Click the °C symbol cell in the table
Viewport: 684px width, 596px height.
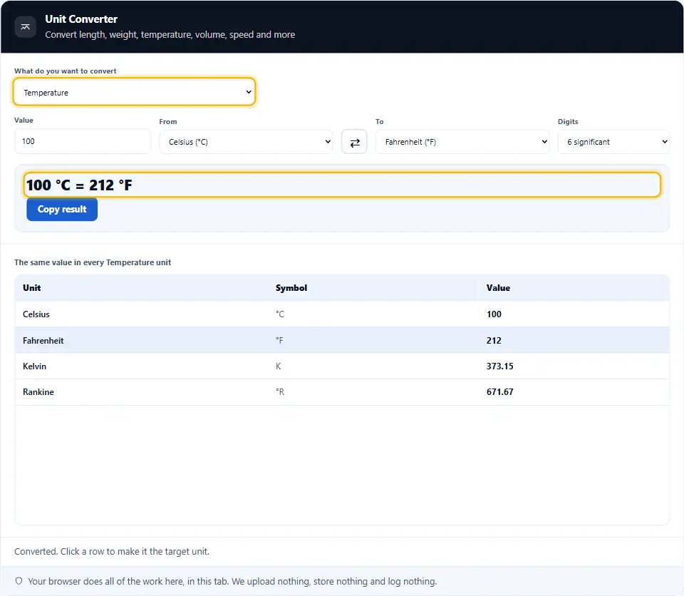(x=279, y=314)
